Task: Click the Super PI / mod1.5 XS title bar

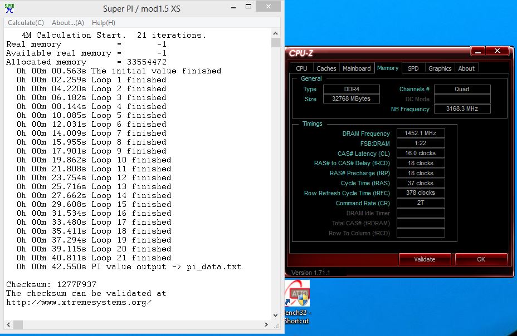Action: pos(142,8)
